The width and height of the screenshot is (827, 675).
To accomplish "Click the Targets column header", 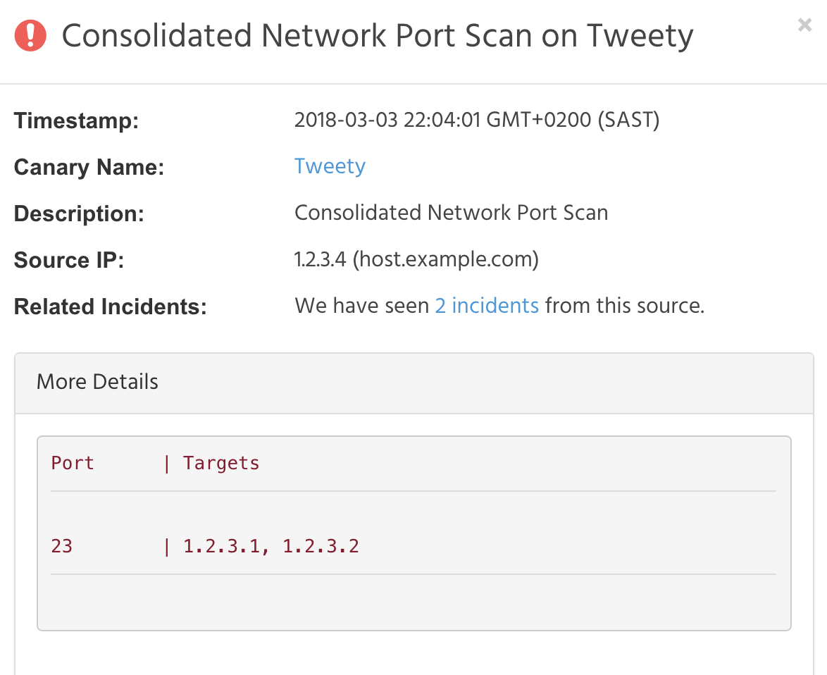I will (221, 463).
